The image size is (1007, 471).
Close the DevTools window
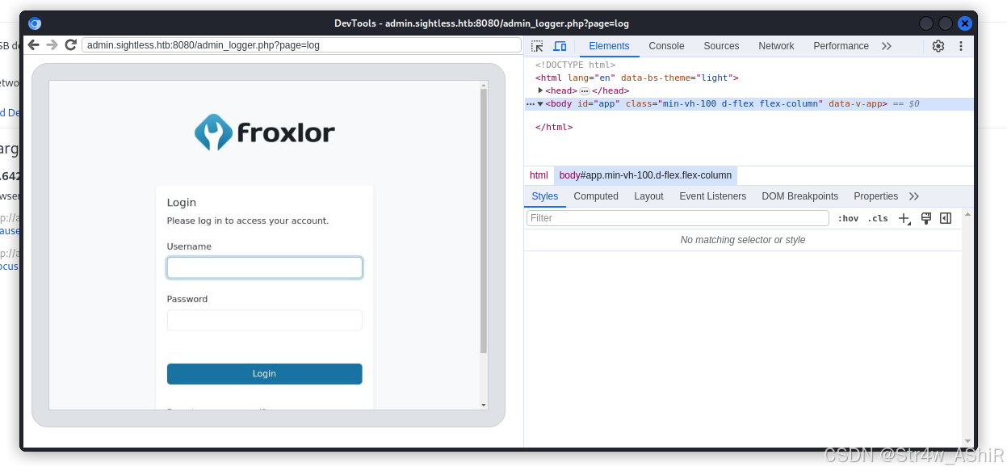(x=964, y=23)
